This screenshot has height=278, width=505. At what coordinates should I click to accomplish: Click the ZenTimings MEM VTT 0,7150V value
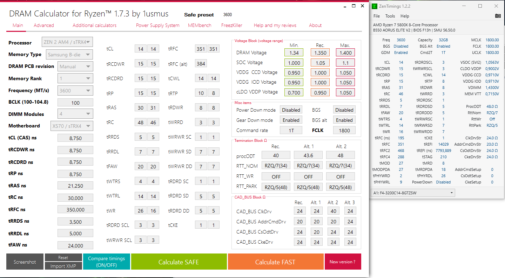pos(492,94)
